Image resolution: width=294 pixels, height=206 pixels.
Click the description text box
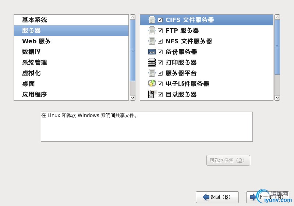tap(146, 127)
